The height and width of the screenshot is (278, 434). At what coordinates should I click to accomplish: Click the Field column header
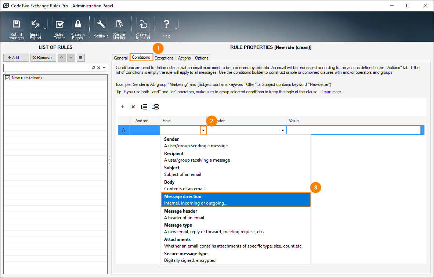coord(183,121)
